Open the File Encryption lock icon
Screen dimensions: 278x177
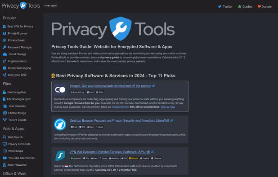pos(4,92)
